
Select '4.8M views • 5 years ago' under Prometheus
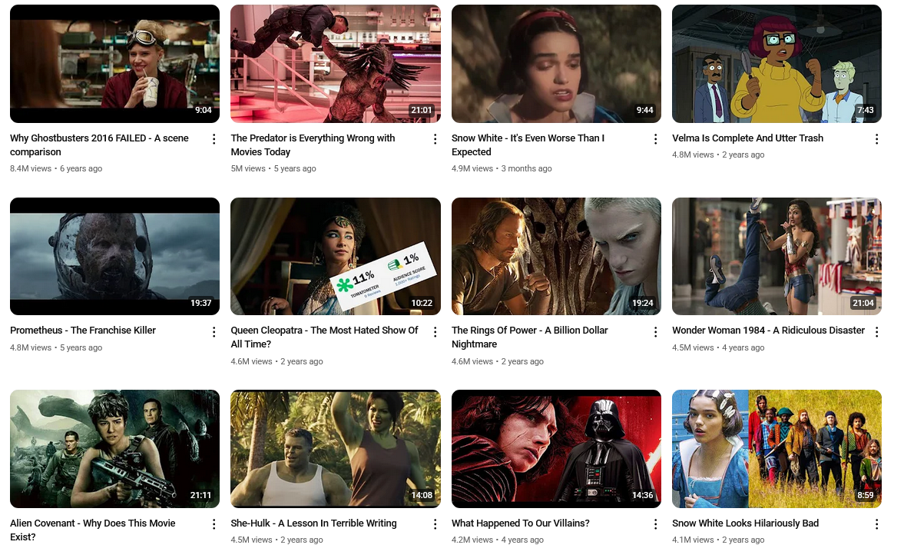(x=56, y=347)
